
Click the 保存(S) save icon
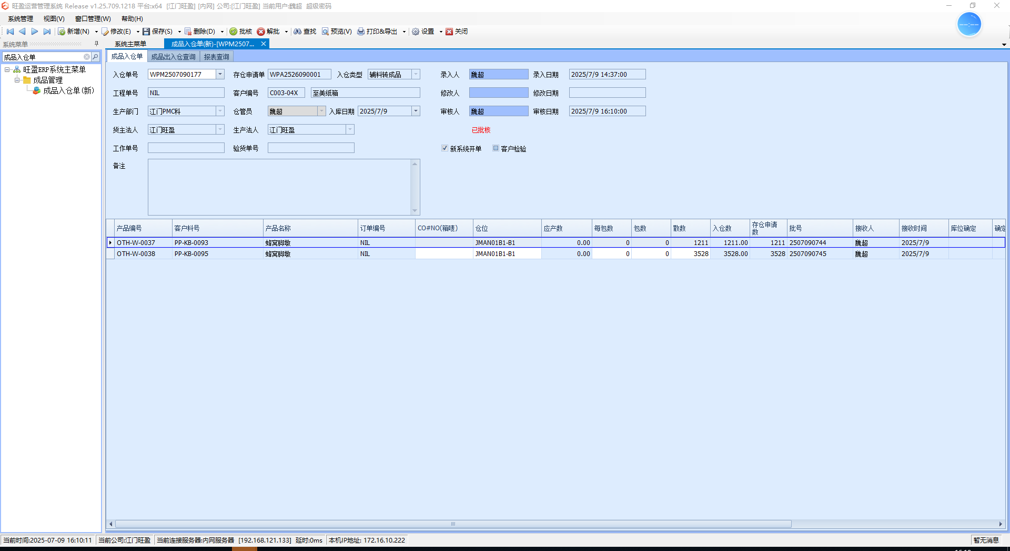pyautogui.click(x=146, y=32)
